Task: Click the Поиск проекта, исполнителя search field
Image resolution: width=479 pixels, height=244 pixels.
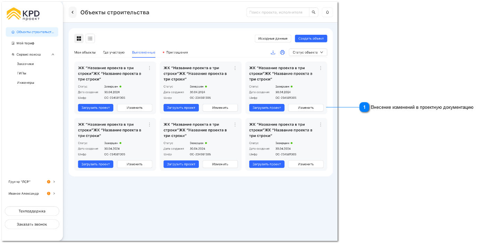Action: click(278, 12)
